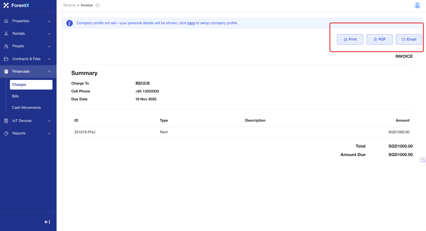Image resolution: width=426 pixels, height=231 pixels.
Task: Select Bills in Financials submenu
Action: pyautogui.click(x=15, y=96)
